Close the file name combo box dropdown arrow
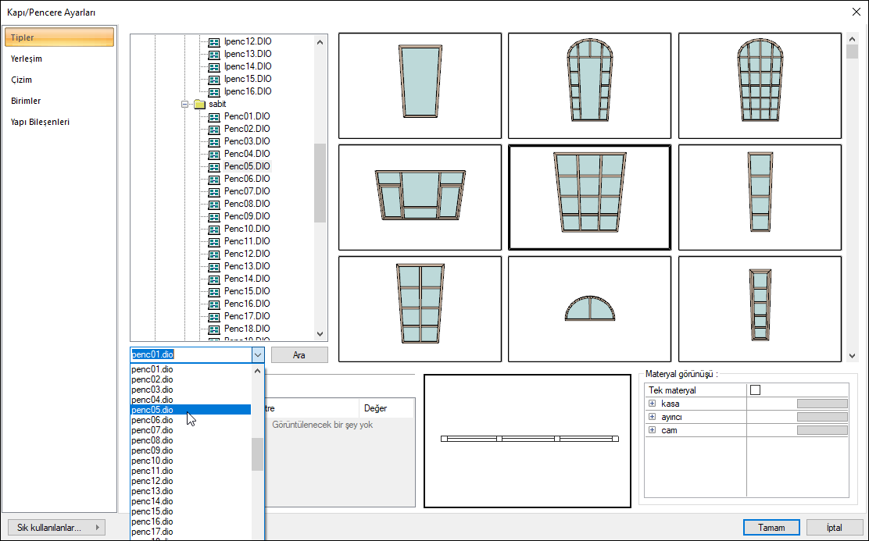The height and width of the screenshot is (541, 869). [258, 354]
